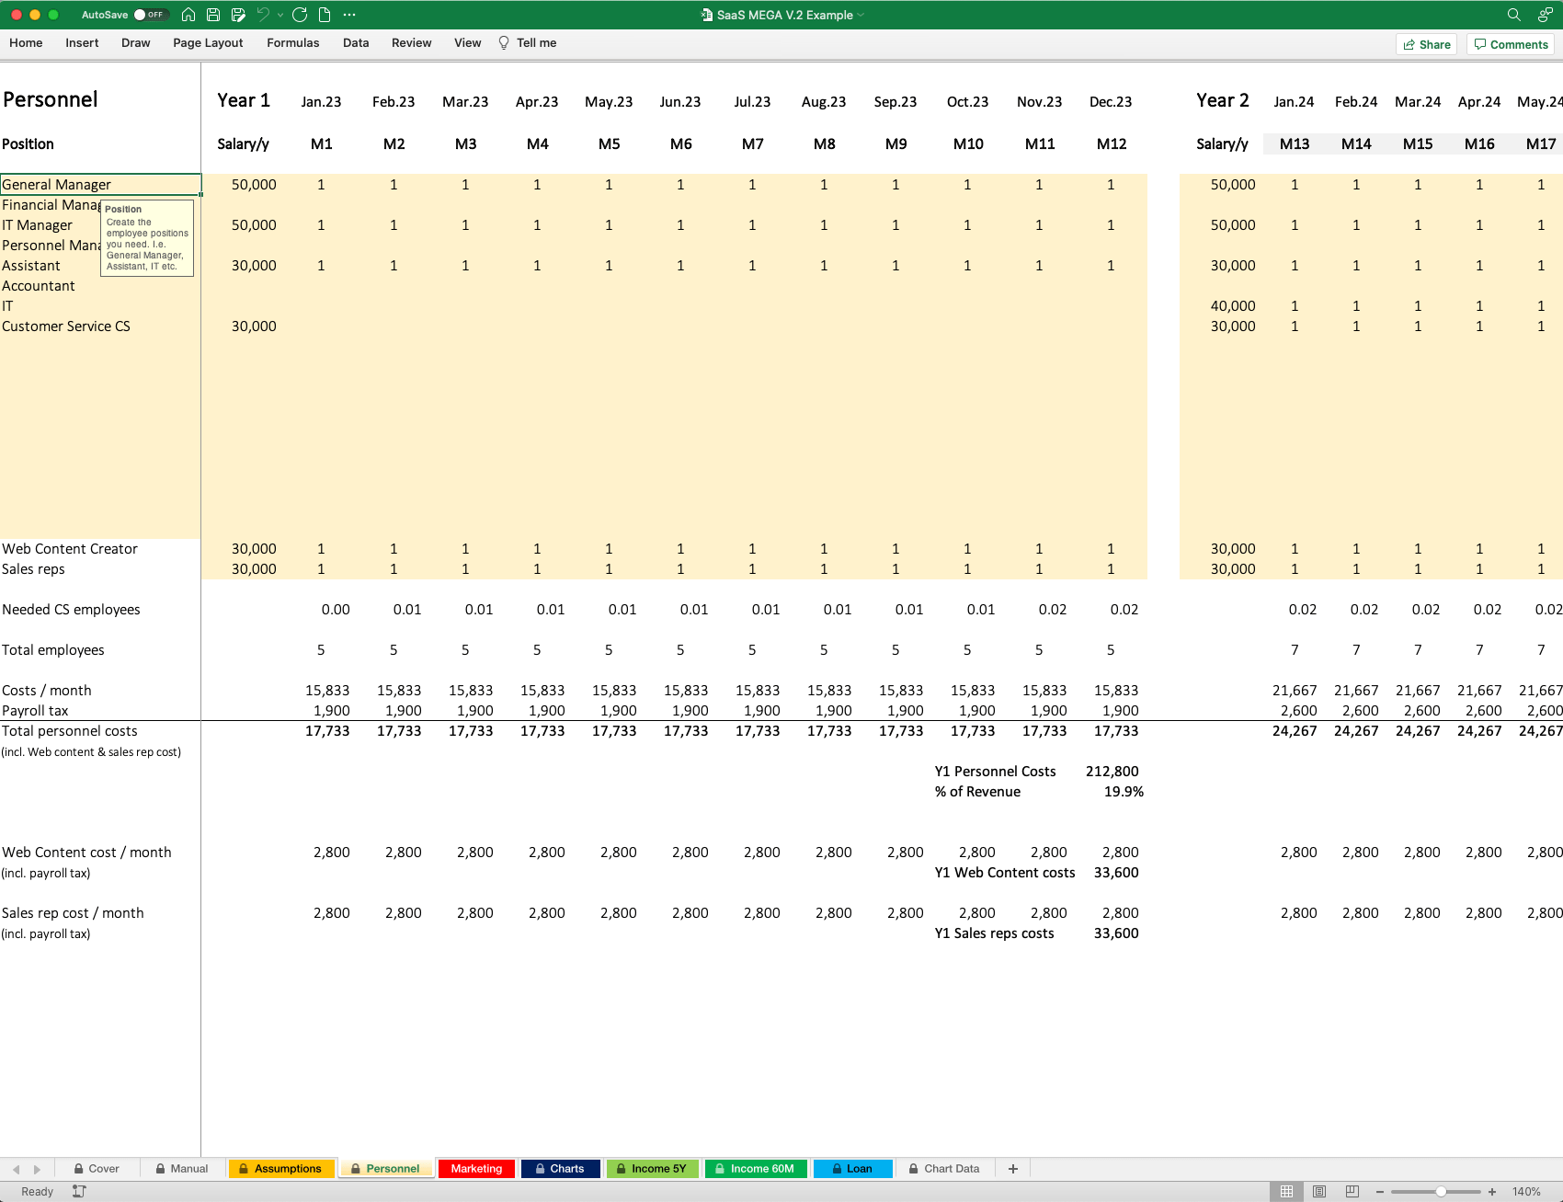Select the Accountant position cell

pyautogui.click(x=100, y=286)
